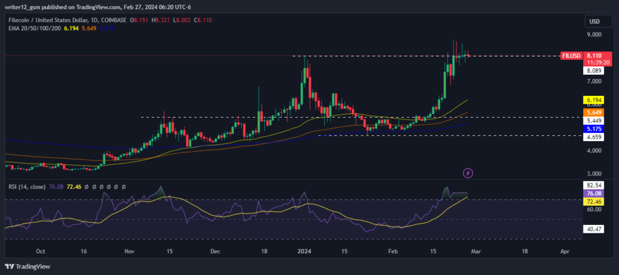Click the 7.000 price axis label

pyautogui.click(x=594, y=81)
